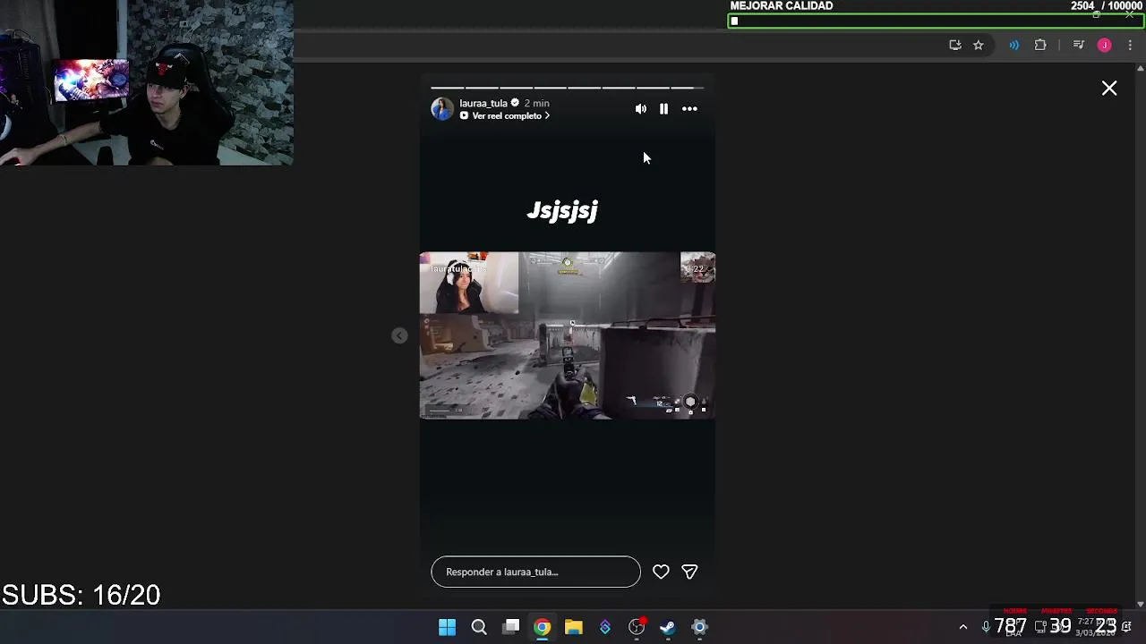
Task: Open Chrome extensions puzzle icon
Action: point(1040,45)
